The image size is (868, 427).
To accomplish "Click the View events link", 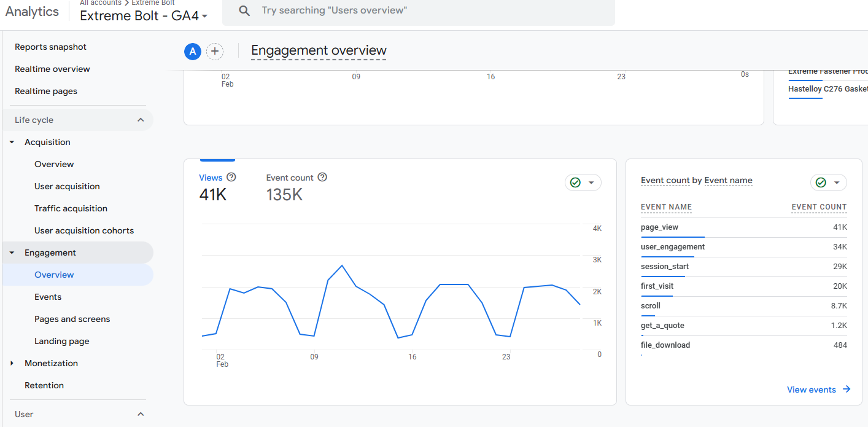I will (811, 390).
